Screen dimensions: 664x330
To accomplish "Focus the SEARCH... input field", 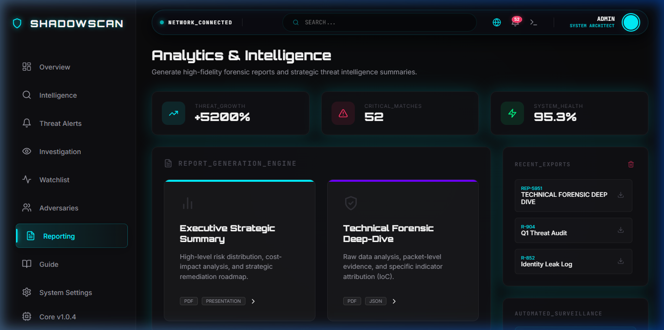I will [380, 22].
